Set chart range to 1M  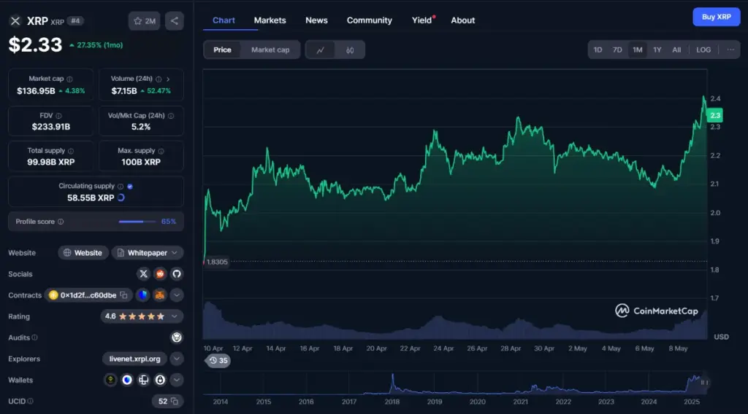pos(637,50)
